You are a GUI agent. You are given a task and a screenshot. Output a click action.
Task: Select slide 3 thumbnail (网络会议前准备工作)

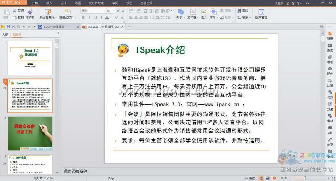point(30,134)
